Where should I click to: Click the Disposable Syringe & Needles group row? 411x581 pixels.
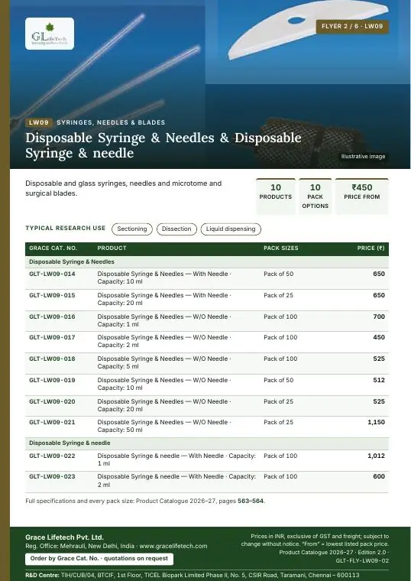tap(207, 262)
